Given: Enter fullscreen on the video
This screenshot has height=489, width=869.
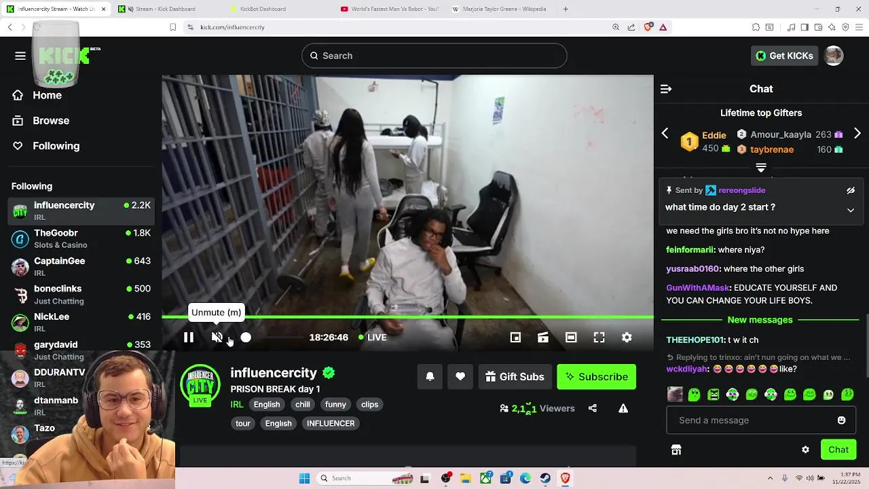Looking at the screenshot, I should [599, 338].
